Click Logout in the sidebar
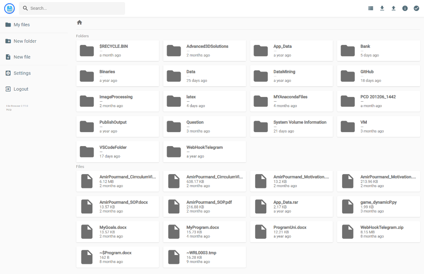The width and height of the screenshot is (424, 274). pyautogui.click(x=21, y=89)
